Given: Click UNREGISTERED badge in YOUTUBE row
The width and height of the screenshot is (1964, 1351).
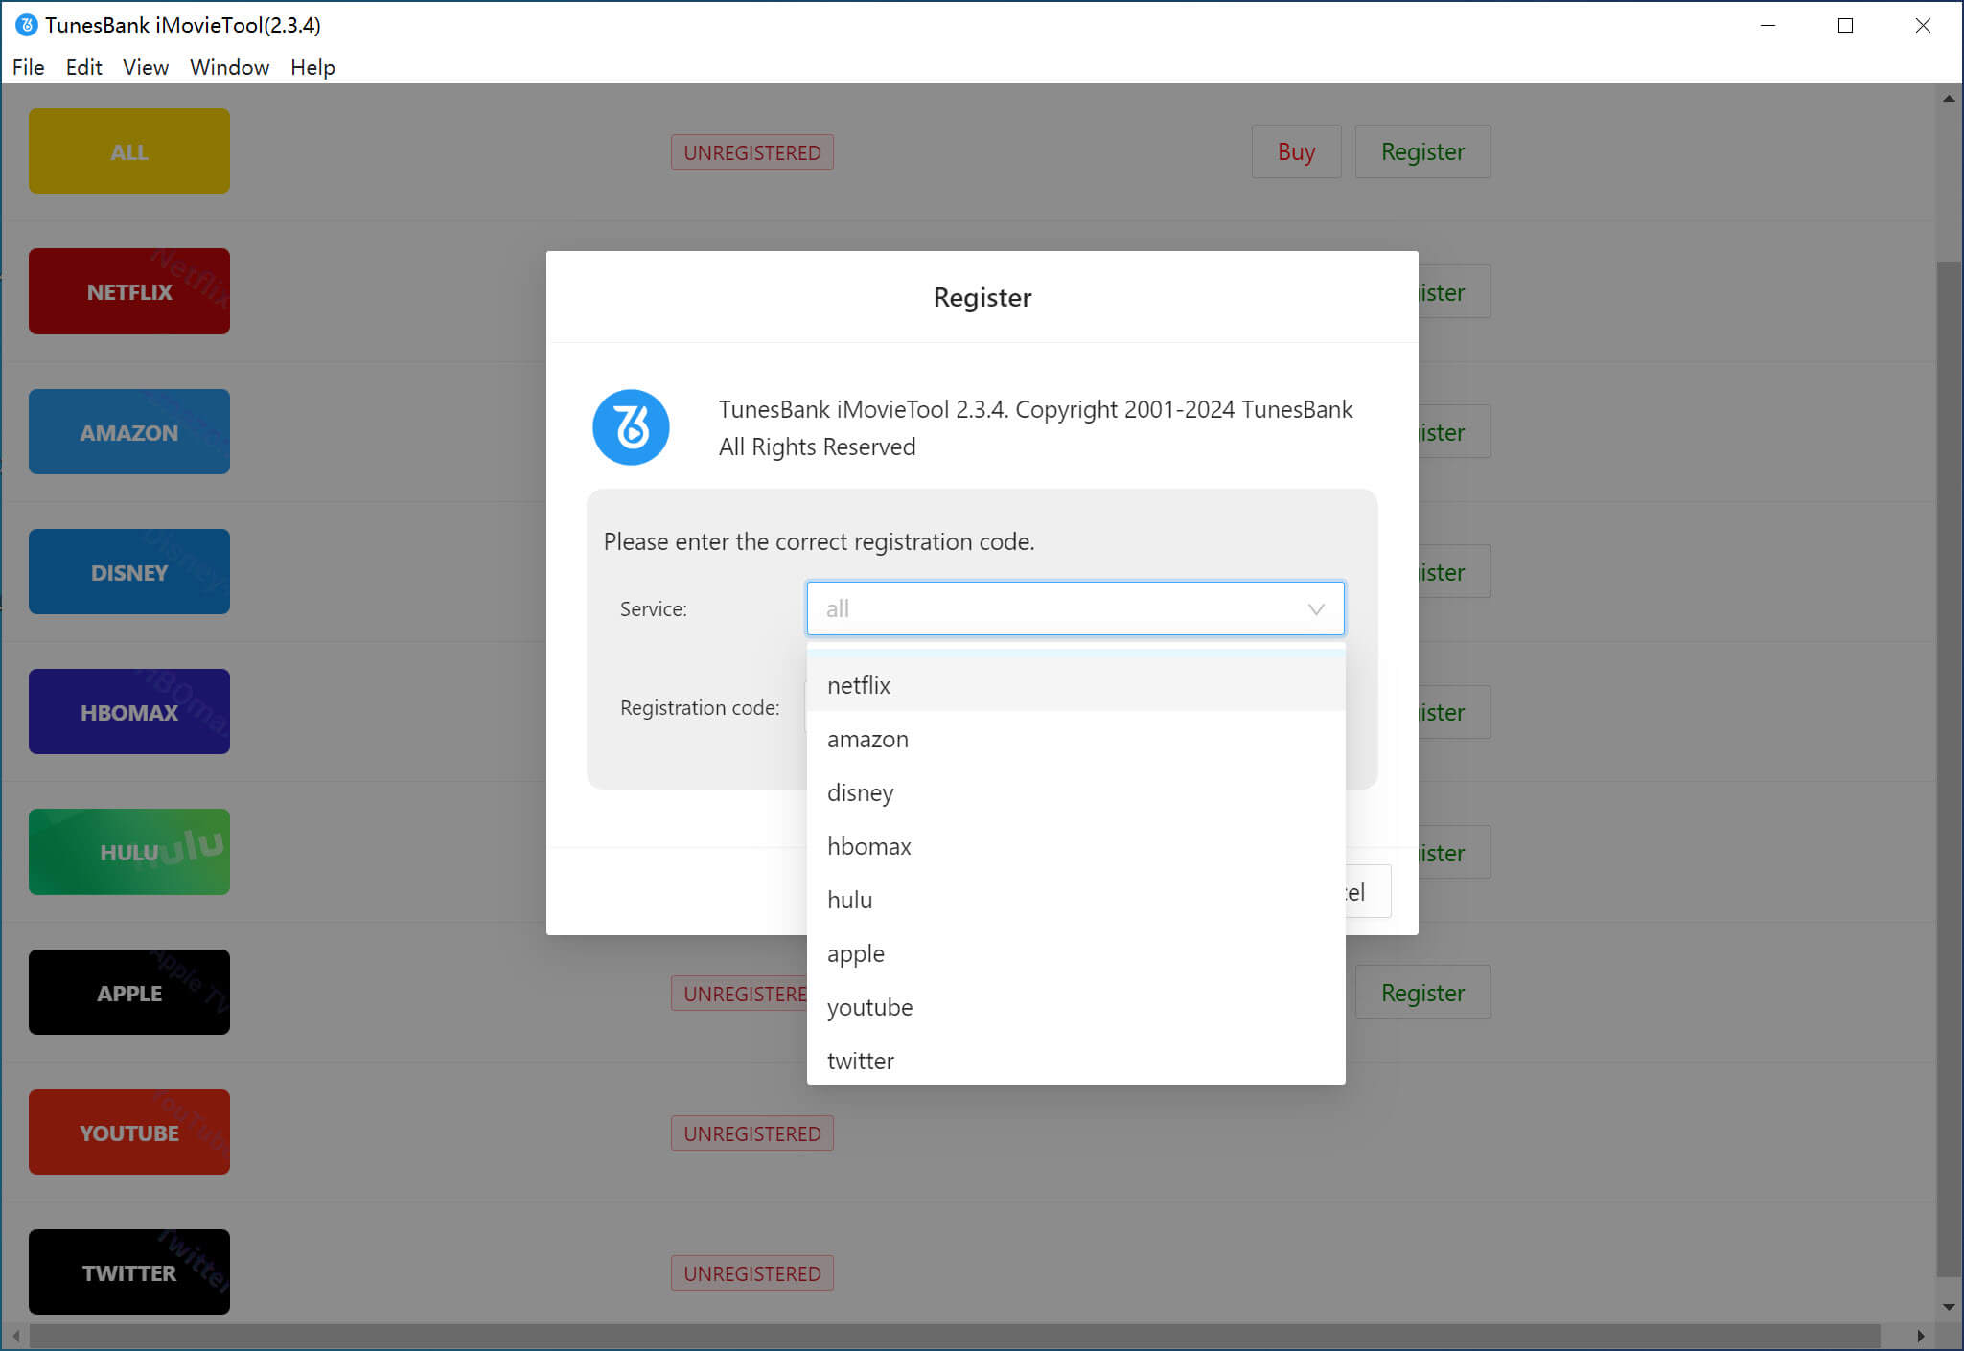Looking at the screenshot, I should pyautogui.click(x=752, y=1133).
